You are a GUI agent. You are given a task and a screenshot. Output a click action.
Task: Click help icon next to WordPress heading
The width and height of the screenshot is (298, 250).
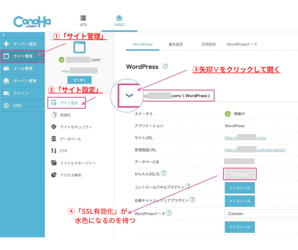click(x=165, y=66)
